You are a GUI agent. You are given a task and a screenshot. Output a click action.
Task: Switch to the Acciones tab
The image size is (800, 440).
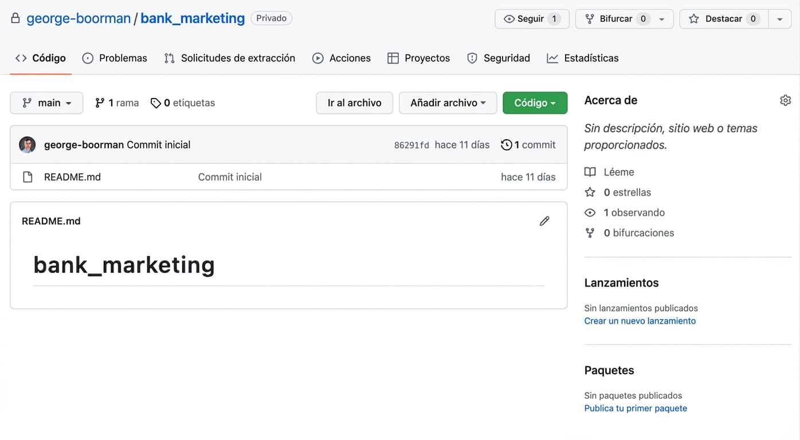(x=342, y=58)
